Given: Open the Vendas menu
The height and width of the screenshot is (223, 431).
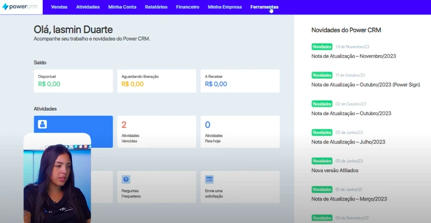Looking at the screenshot, I should coord(59,7).
